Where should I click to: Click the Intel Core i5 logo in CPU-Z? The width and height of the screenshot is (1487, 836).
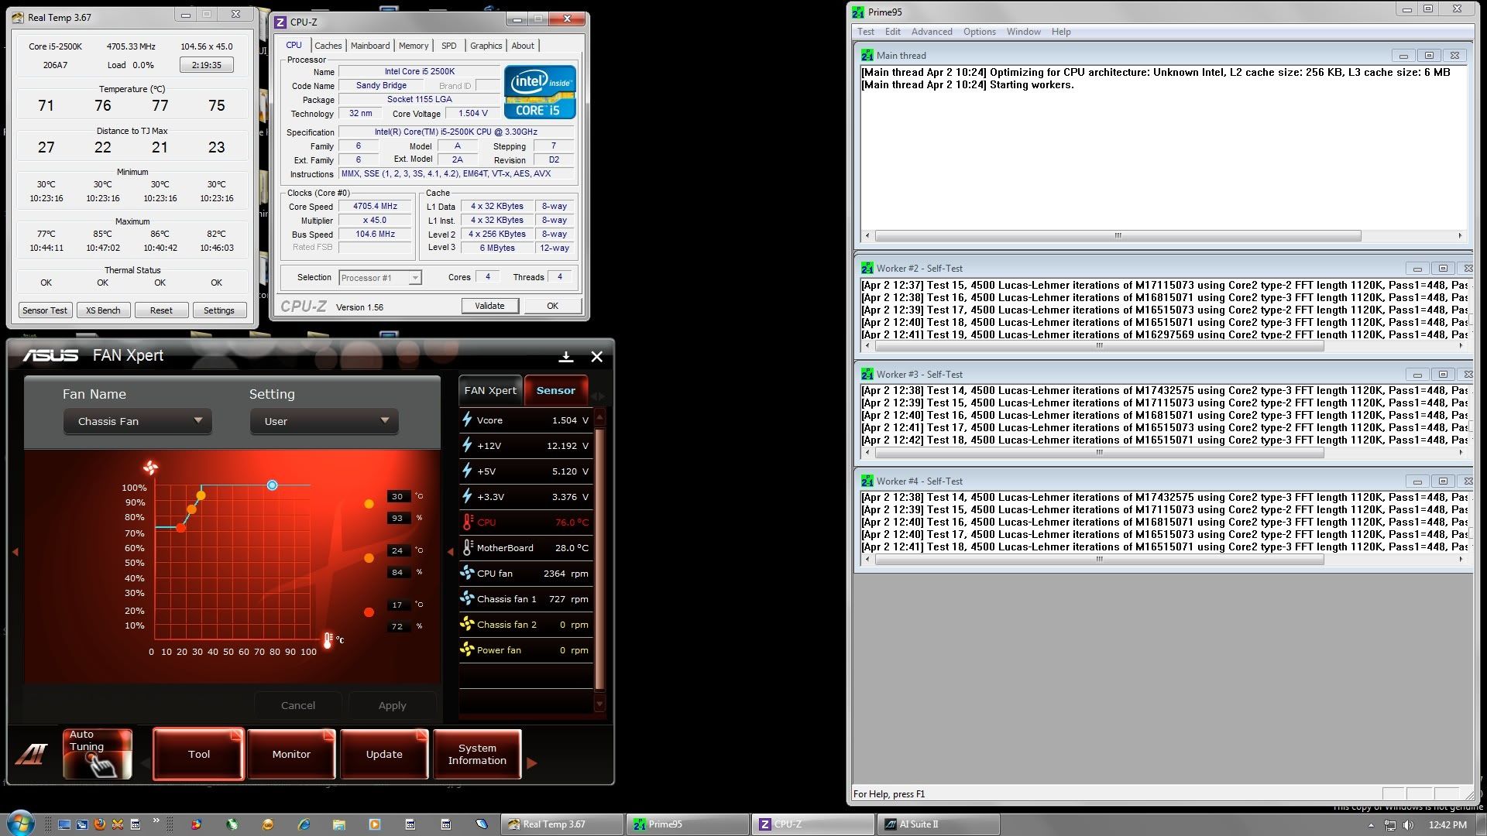540,92
